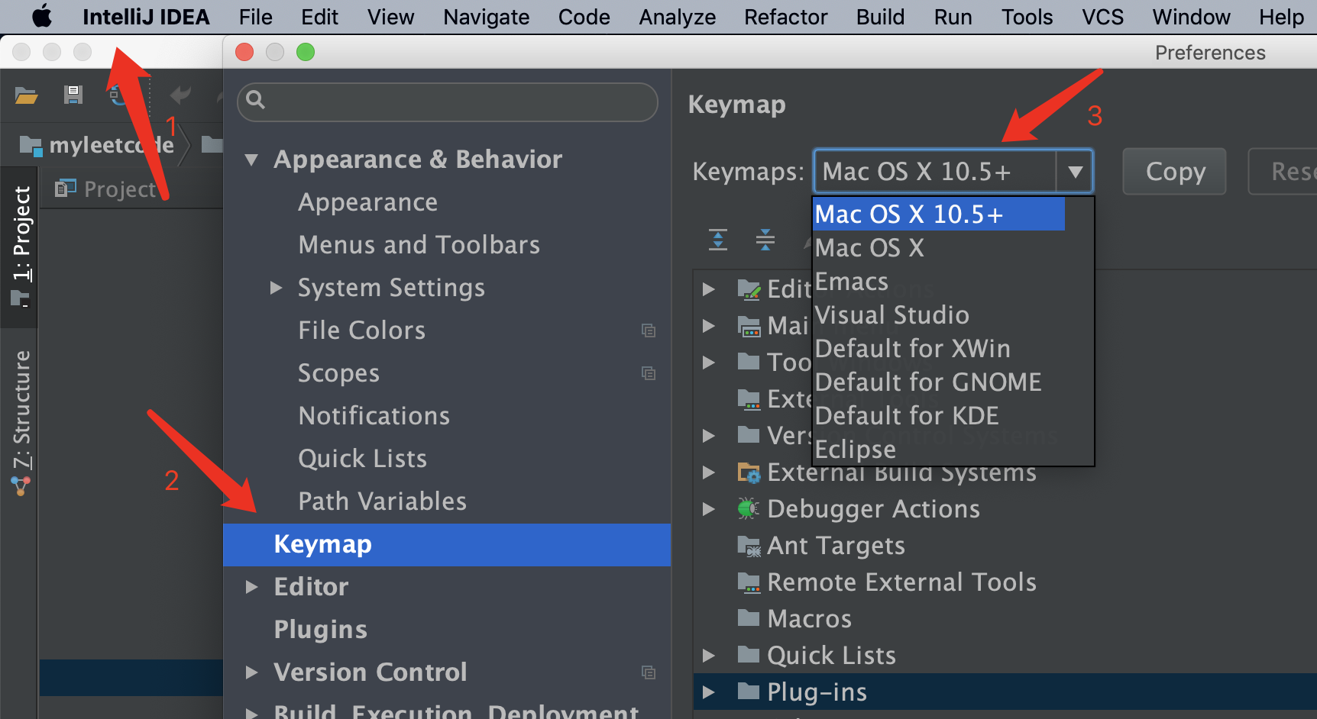This screenshot has width=1317, height=719.
Task: Click the Macros folder icon
Action: point(749,618)
